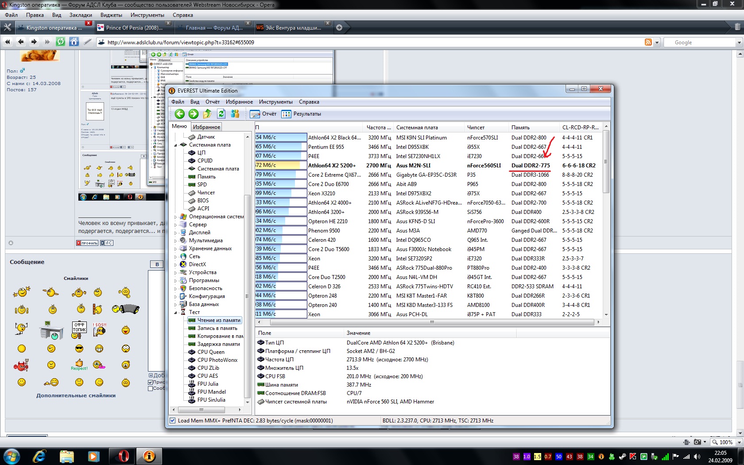Select the SPD tree item

198,185
